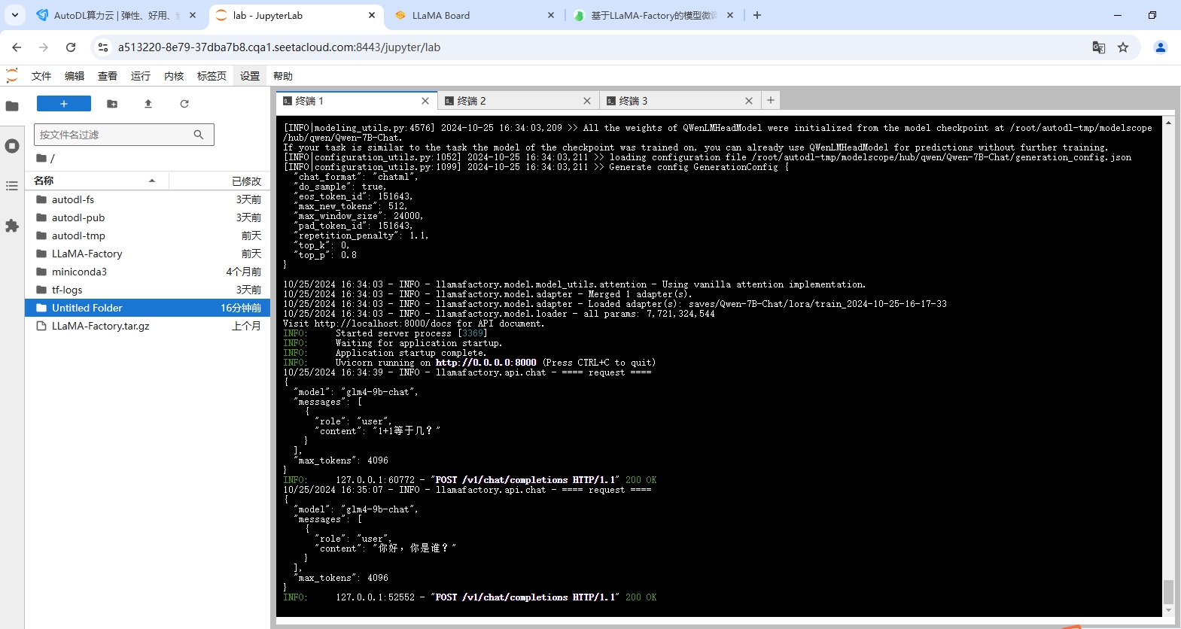This screenshot has height=629, width=1181.
Task: Click the blue new launcher button
Action: click(x=64, y=104)
